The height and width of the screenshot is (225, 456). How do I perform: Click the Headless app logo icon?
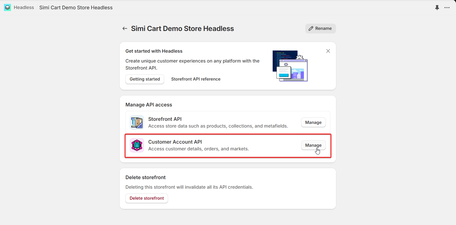point(7,8)
